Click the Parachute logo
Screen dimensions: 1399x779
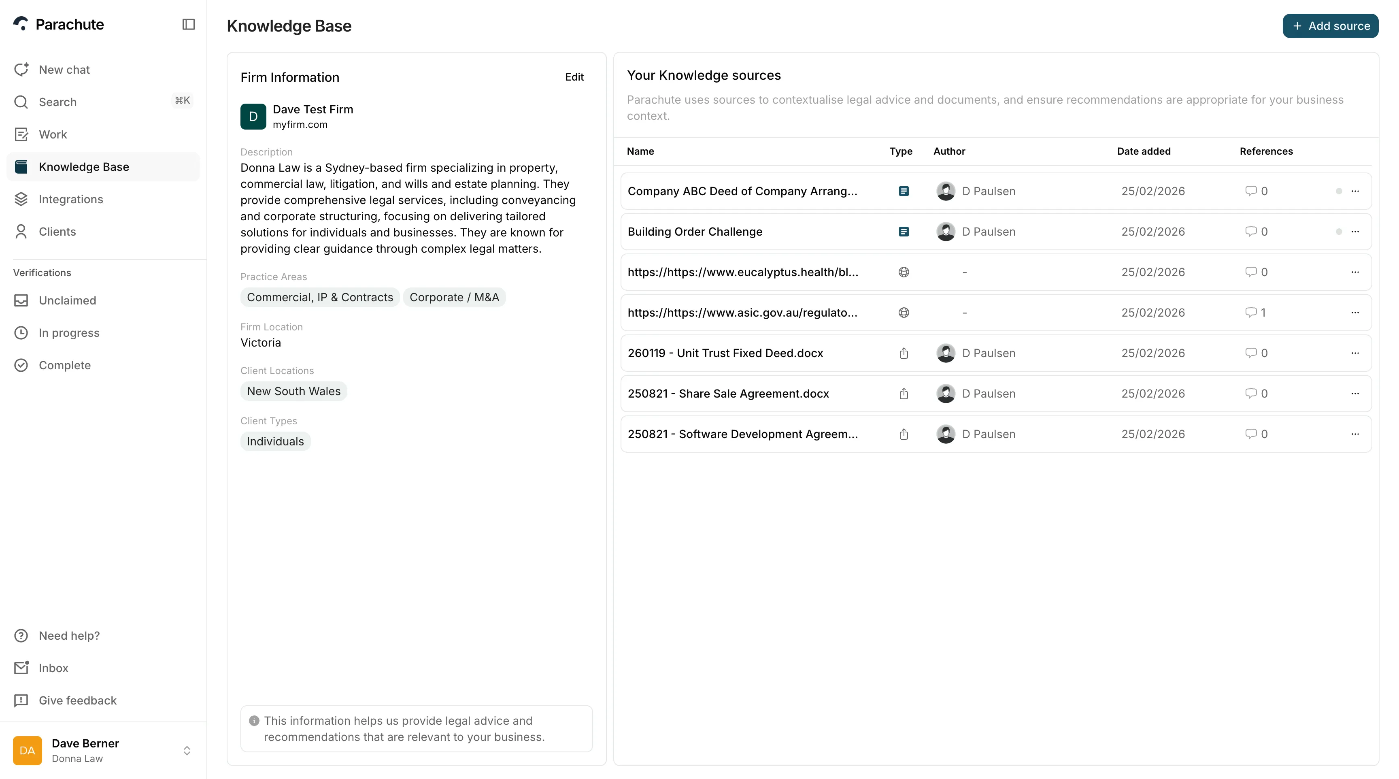(59, 24)
